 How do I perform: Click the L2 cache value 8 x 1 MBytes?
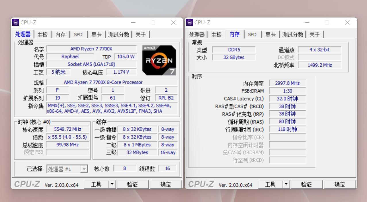[137, 145]
